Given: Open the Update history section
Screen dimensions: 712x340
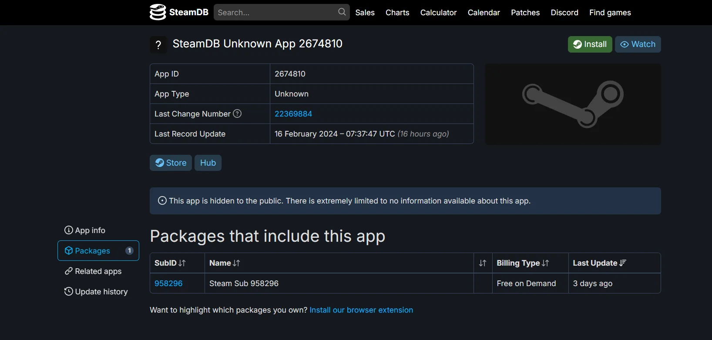Looking at the screenshot, I should coord(96,292).
